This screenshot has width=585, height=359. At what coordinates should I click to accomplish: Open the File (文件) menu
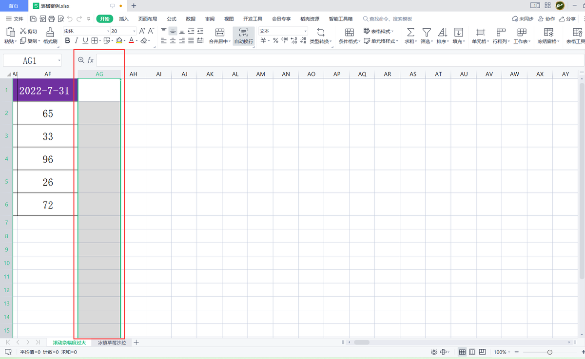click(14, 19)
